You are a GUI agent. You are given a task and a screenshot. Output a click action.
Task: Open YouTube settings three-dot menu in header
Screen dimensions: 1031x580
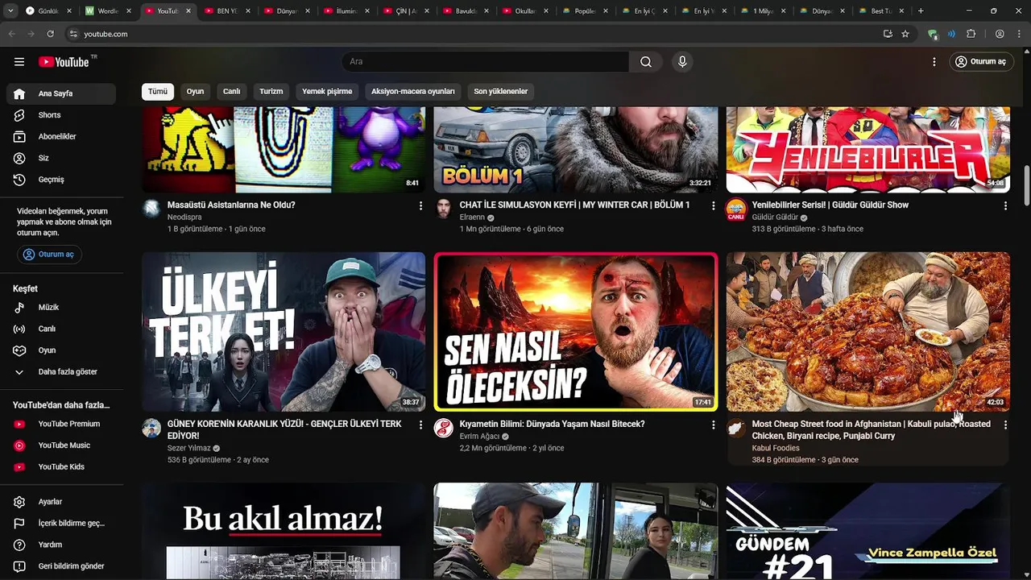pyautogui.click(x=934, y=62)
